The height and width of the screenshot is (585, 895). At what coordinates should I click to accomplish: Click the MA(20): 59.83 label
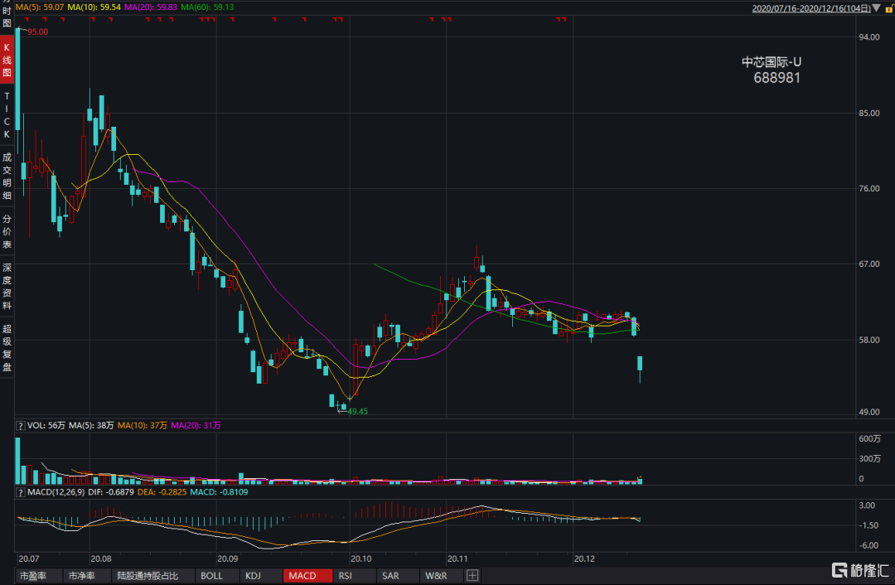[x=151, y=7]
